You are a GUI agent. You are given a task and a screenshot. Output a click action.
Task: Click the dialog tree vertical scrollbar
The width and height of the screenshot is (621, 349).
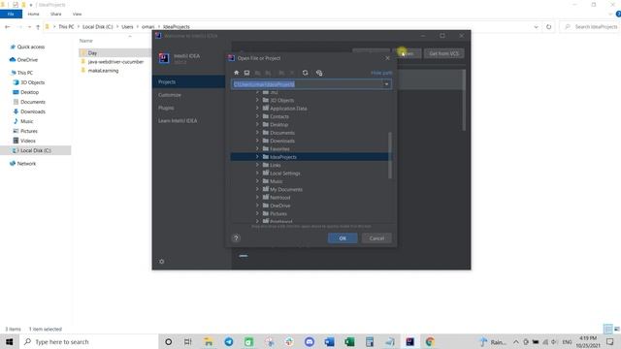(x=390, y=155)
